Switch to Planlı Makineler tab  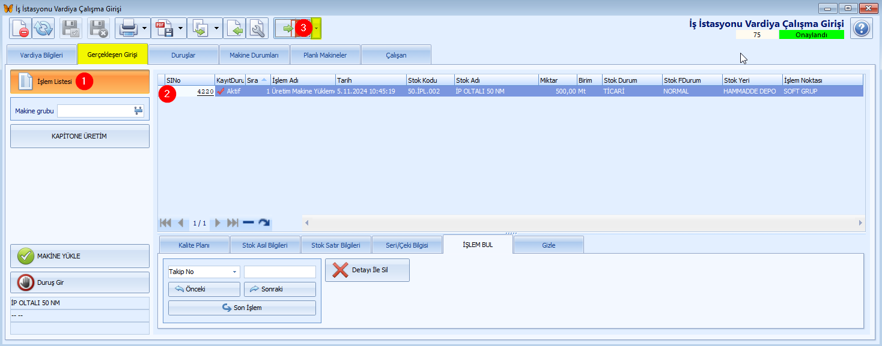tap(325, 55)
